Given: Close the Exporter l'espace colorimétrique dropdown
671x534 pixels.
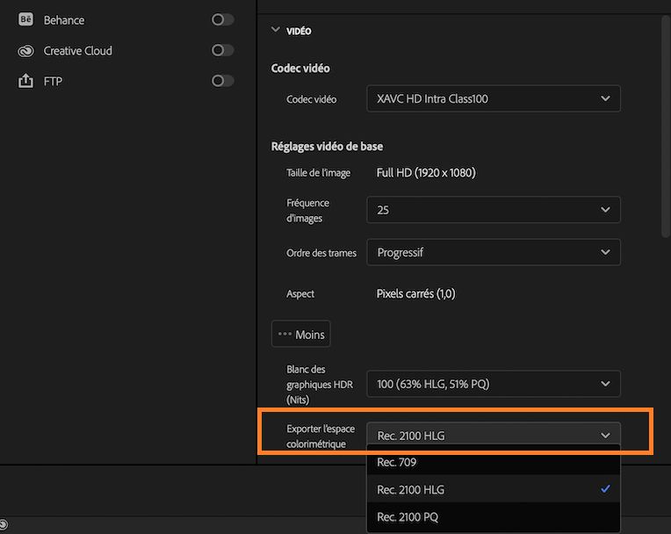Looking at the screenshot, I should 494,435.
